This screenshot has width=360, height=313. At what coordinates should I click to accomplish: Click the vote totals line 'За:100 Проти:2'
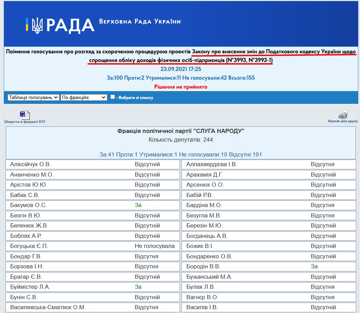[181, 78]
